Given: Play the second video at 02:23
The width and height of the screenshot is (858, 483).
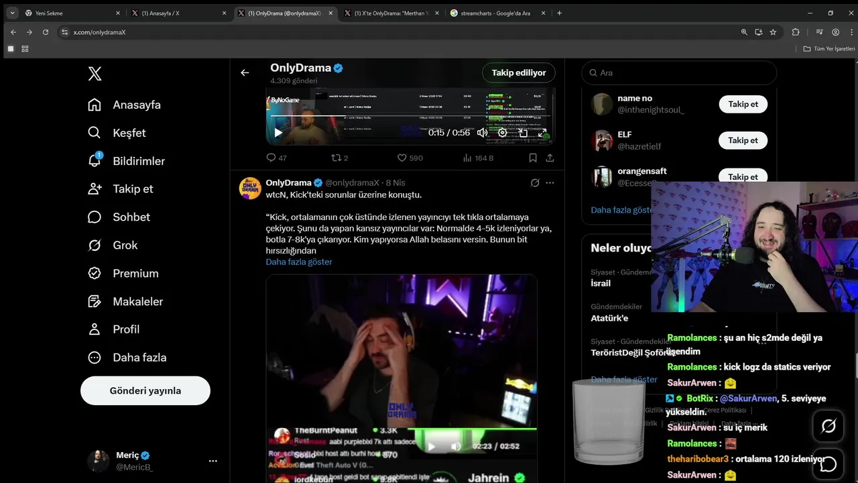Looking at the screenshot, I should (x=432, y=446).
